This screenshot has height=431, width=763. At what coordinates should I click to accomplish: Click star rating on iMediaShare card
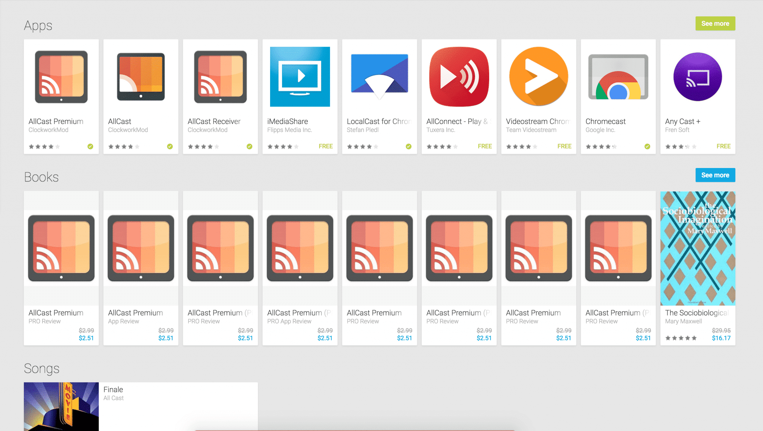point(283,147)
